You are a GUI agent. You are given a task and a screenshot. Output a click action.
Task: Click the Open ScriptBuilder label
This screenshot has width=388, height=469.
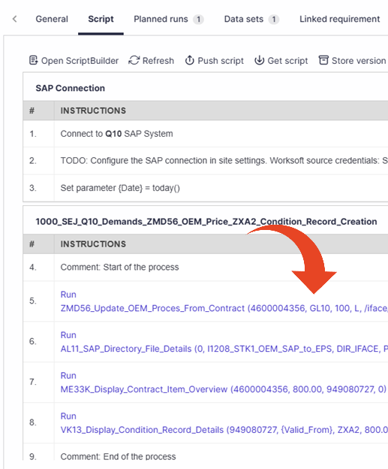coord(80,61)
